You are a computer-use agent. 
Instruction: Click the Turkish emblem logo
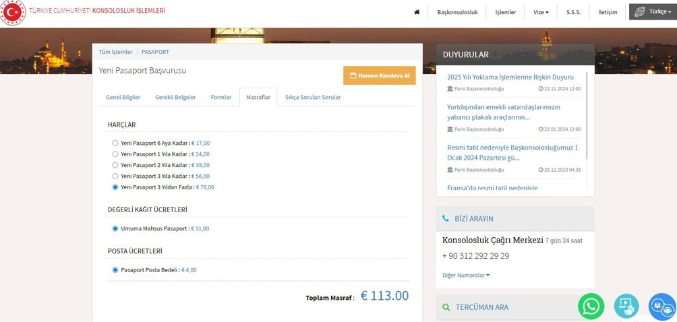[x=13, y=12]
